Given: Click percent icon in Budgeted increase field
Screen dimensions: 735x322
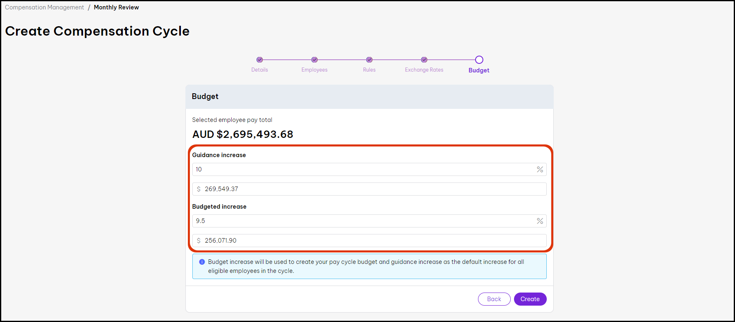Looking at the screenshot, I should (x=540, y=221).
